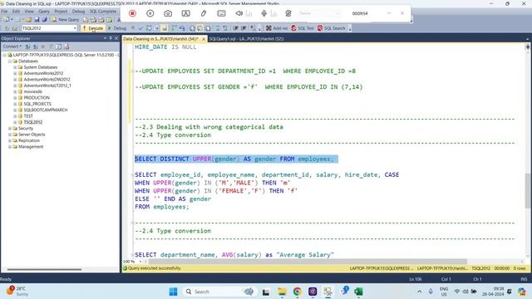
Task: Switch to the SQLQuery1.sql tab
Action: (x=246, y=39)
